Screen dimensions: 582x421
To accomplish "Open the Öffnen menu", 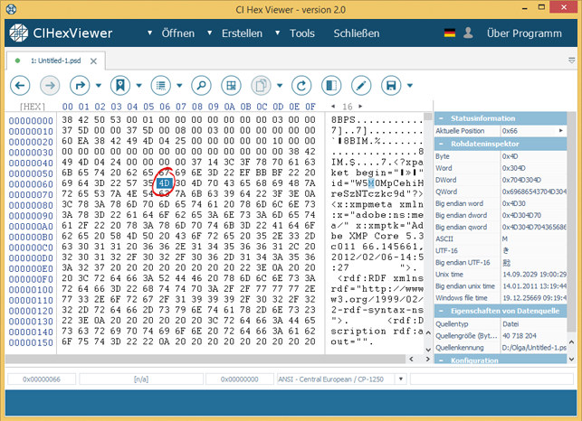I will tap(177, 33).
